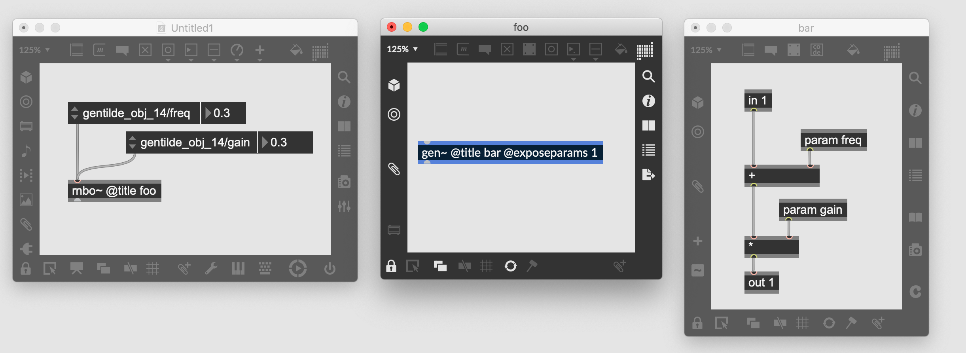This screenshot has width=966, height=353.
Task: Click the out 1 object in bar patcher
Action: [x=761, y=283]
